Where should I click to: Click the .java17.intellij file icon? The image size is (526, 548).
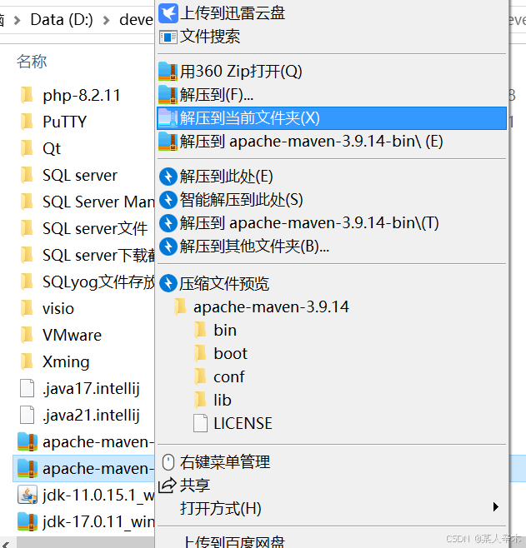click(27, 388)
